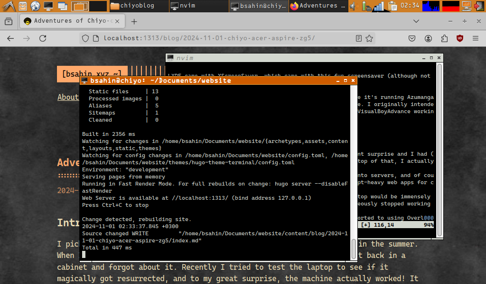Switch to the chiyoblog taskbar window
The height and width of the screenshot is (284, 486).
coord(139,6)
